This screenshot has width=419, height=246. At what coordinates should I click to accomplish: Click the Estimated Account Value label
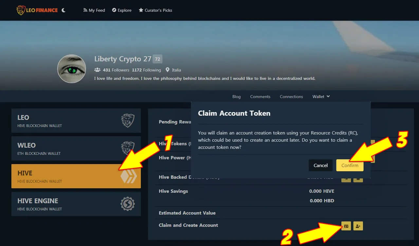coord(187,213)
